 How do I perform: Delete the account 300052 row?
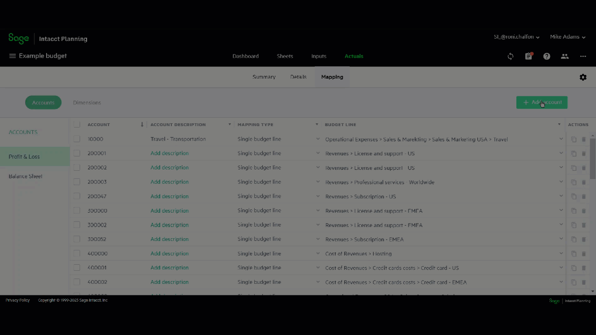[584, 239]
